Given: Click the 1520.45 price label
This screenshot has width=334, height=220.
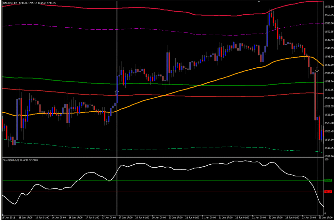Looking at the screenshot, I should (x=329, y=131).
